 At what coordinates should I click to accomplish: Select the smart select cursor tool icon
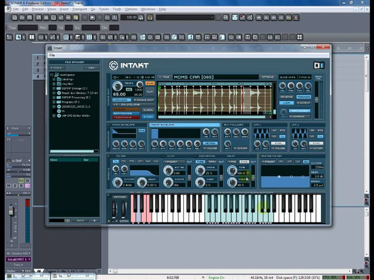point(18,37)
